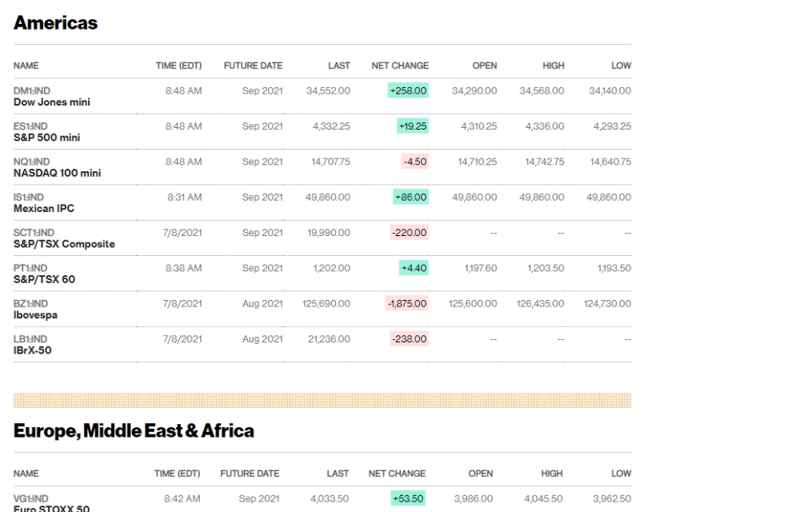Click Americas LOW column header
The height and width of the screenshot is (512, 800).
point(622,66)
